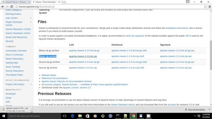The height and width of the screenshot is (119, 212).
Task: Open Issue Tracking sidebar link
Action: [x=13, y=67]
